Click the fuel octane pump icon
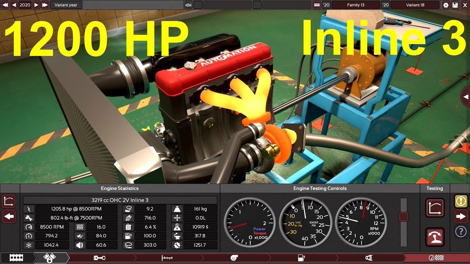 tap(129, 236)
